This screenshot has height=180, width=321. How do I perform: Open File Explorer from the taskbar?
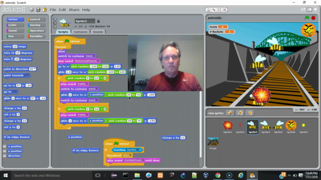(137, 175)
